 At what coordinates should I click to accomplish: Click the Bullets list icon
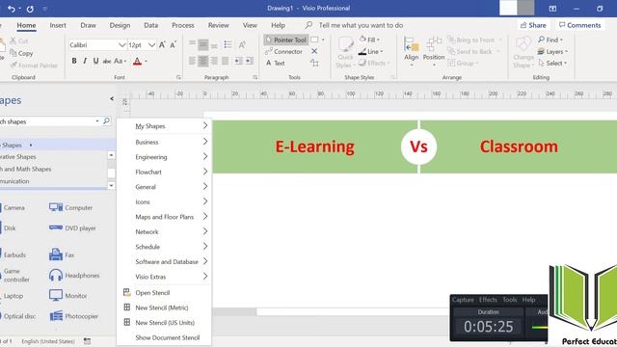228,44
